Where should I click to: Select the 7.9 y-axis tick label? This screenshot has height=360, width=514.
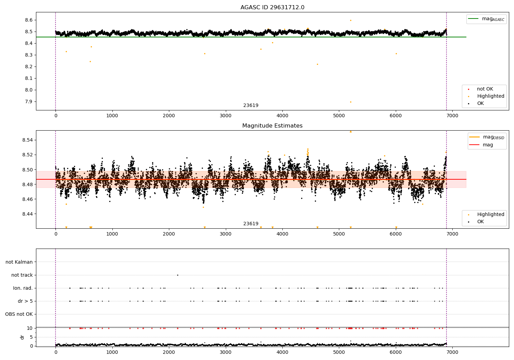[29, 102]
